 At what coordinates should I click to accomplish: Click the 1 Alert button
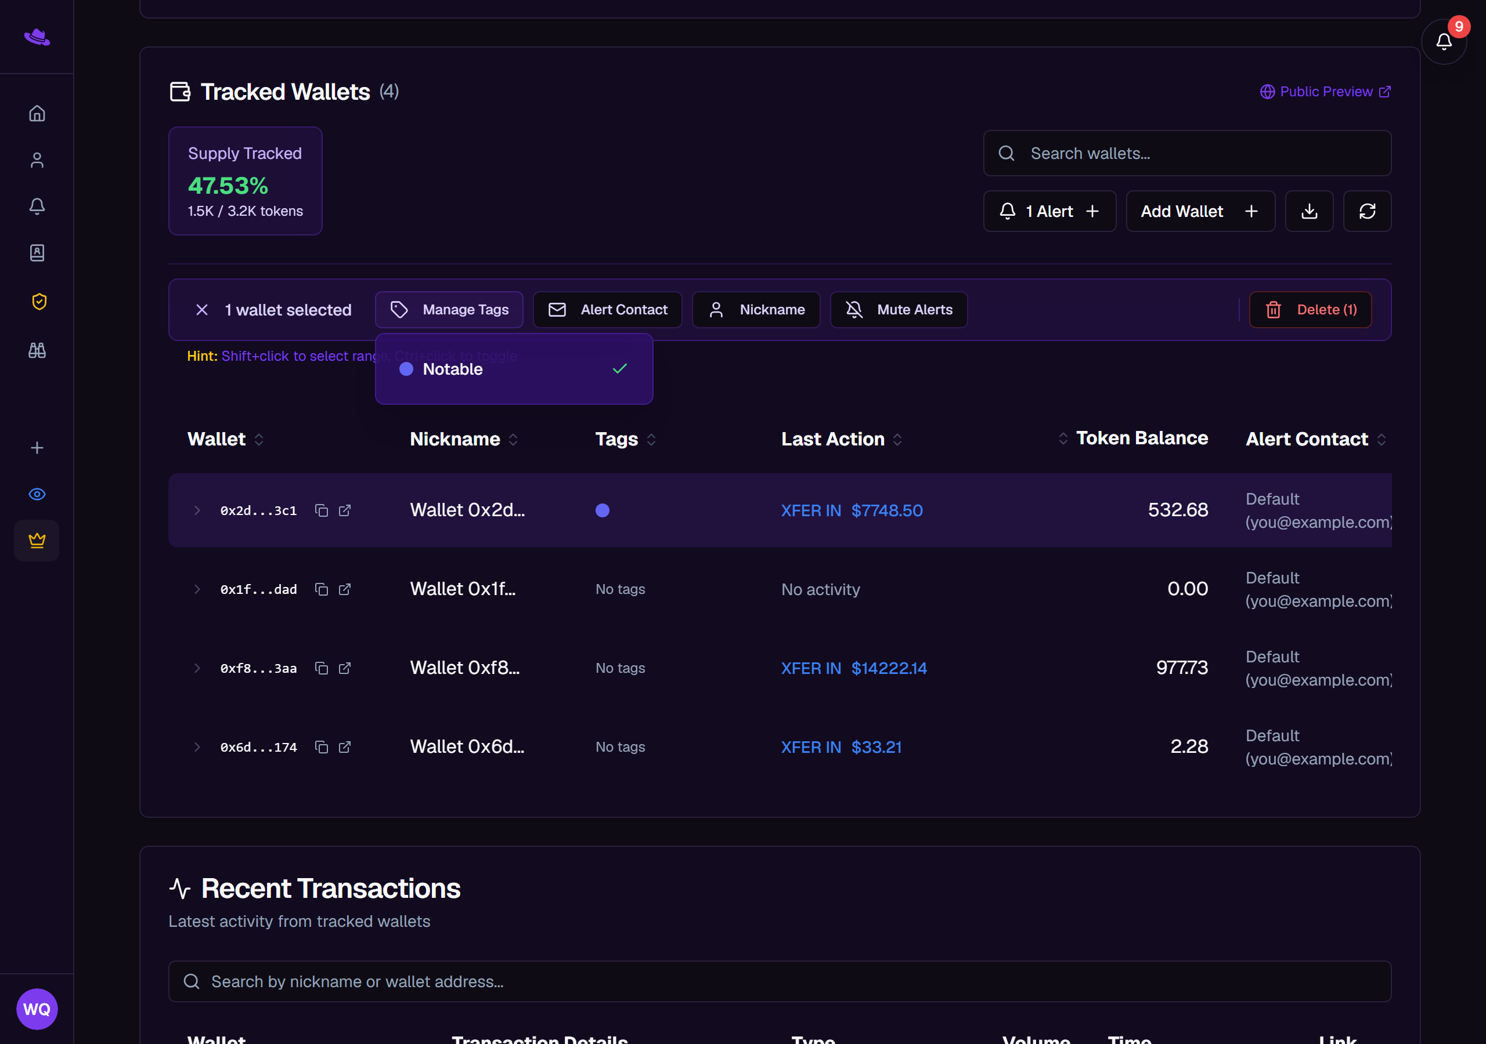[1049, 211]
